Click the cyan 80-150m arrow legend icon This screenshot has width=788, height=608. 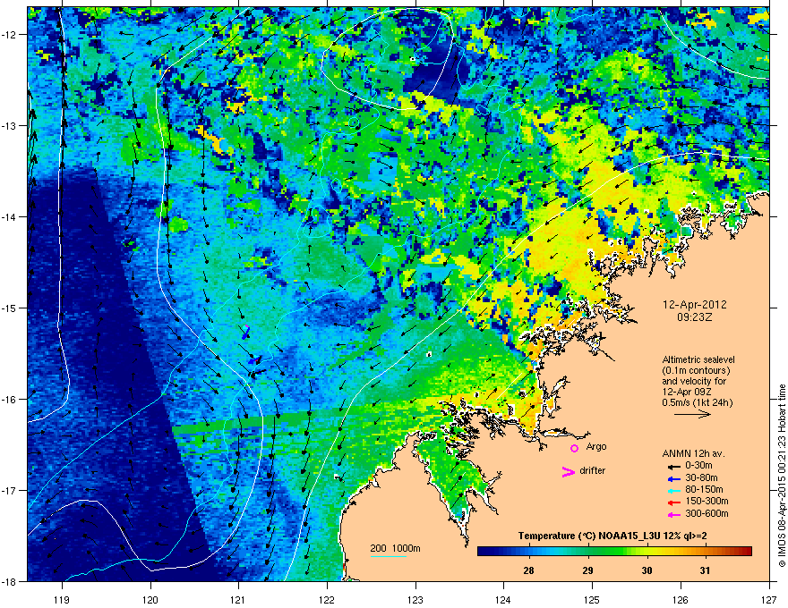[673, 491]
